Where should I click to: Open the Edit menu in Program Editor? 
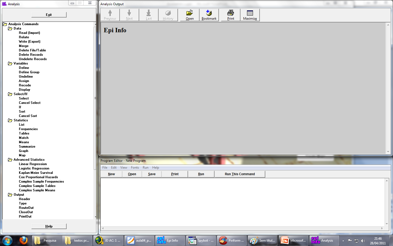pos(114,168)
